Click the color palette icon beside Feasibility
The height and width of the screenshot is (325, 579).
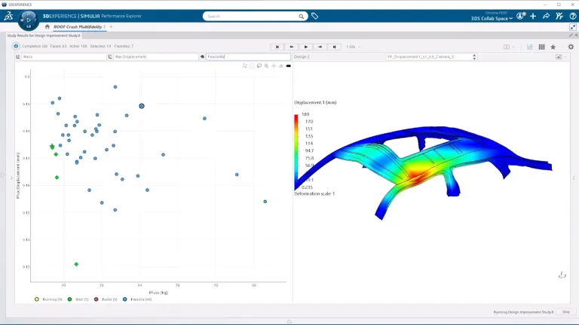(202, 56)
